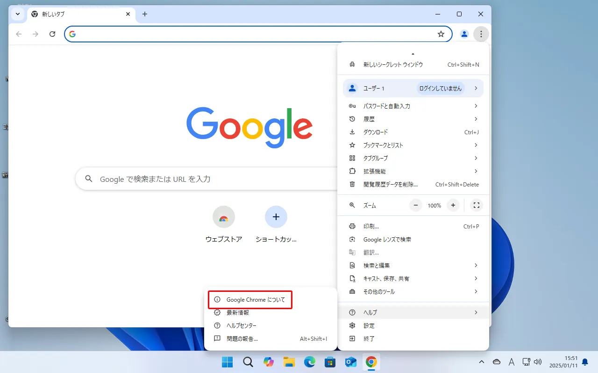Expand the 履歴 submenu
The image size is (598, 373).
tap(413, 119)
